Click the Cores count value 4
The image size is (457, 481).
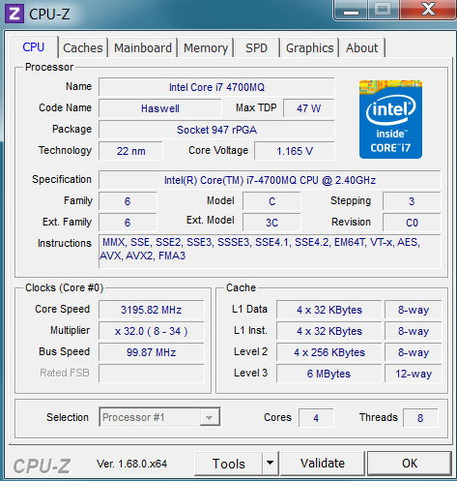coord(316,418)
